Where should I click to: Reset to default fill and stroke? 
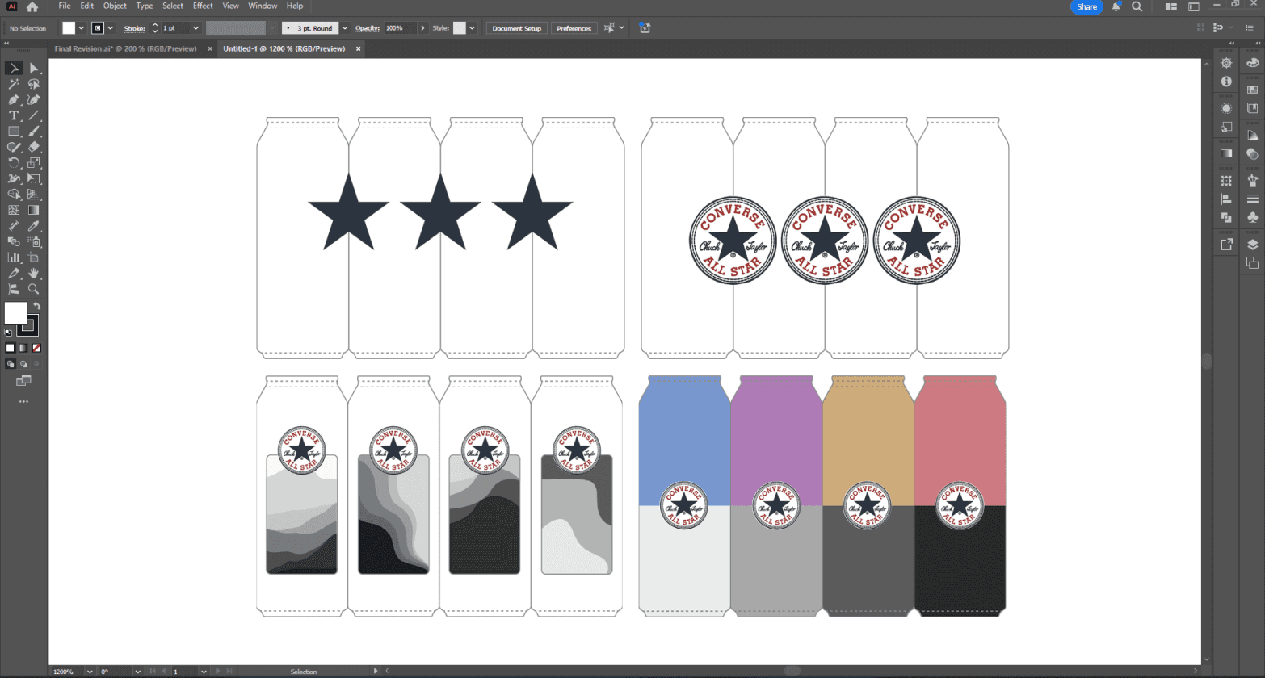9,333
